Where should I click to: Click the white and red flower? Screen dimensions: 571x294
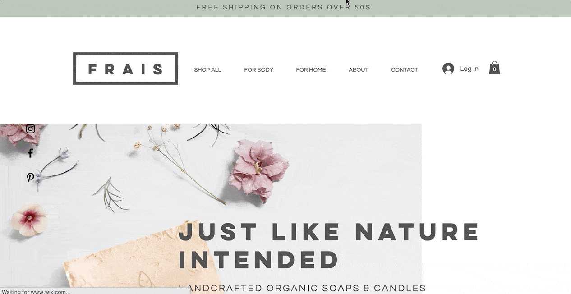coord(30,219)
